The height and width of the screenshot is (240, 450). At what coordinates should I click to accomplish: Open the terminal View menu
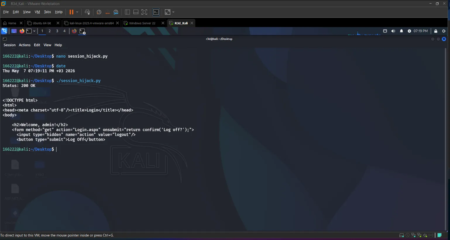coord(47,45)
